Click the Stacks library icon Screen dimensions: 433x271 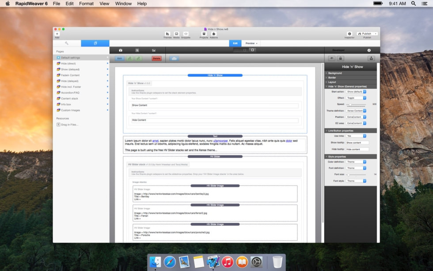point(121,50)
